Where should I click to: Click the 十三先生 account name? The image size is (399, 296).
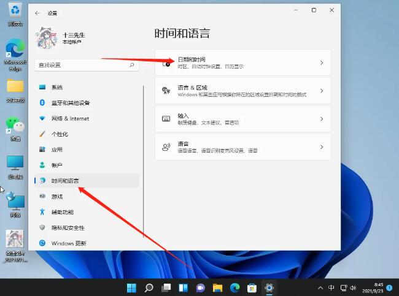coord(74,35)
